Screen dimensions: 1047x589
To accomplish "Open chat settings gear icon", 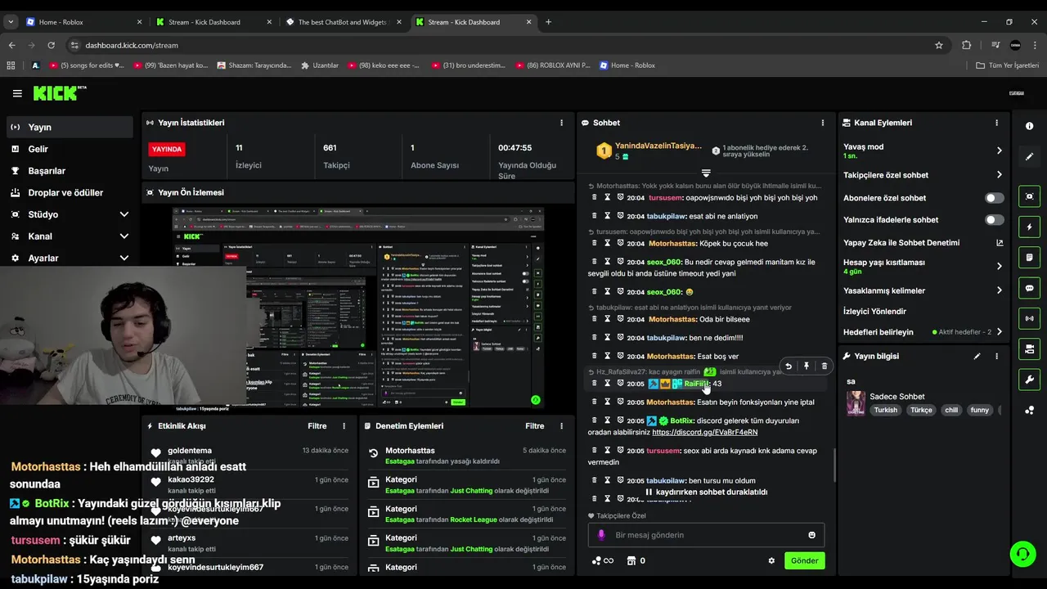I will pos(771,561).
